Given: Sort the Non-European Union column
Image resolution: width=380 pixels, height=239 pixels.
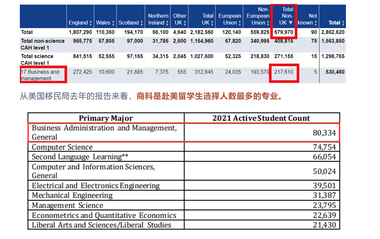Looking at the screenshot, I should (268, 23).
